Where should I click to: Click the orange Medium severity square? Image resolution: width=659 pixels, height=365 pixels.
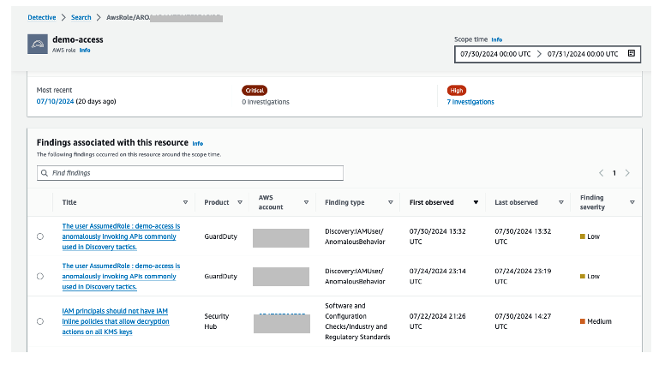583,321
